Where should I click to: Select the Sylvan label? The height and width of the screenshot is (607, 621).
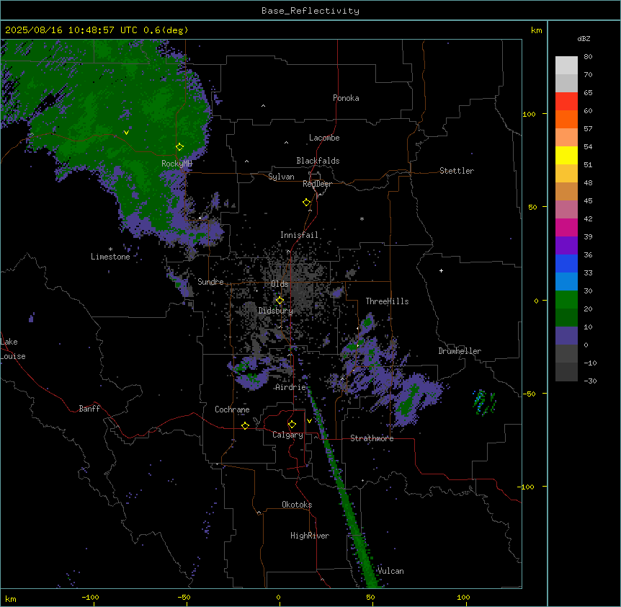[281, 177]
